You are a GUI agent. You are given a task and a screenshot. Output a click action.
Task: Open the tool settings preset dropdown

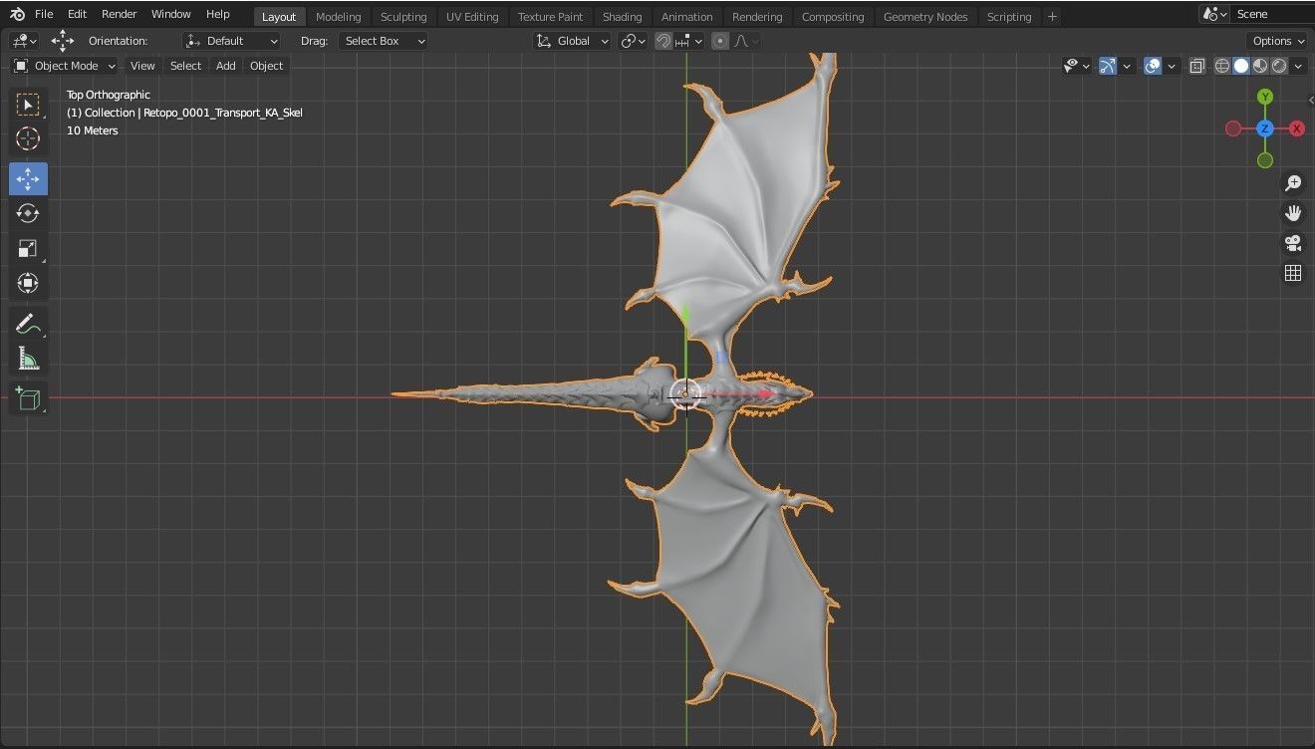coord(25,41)
